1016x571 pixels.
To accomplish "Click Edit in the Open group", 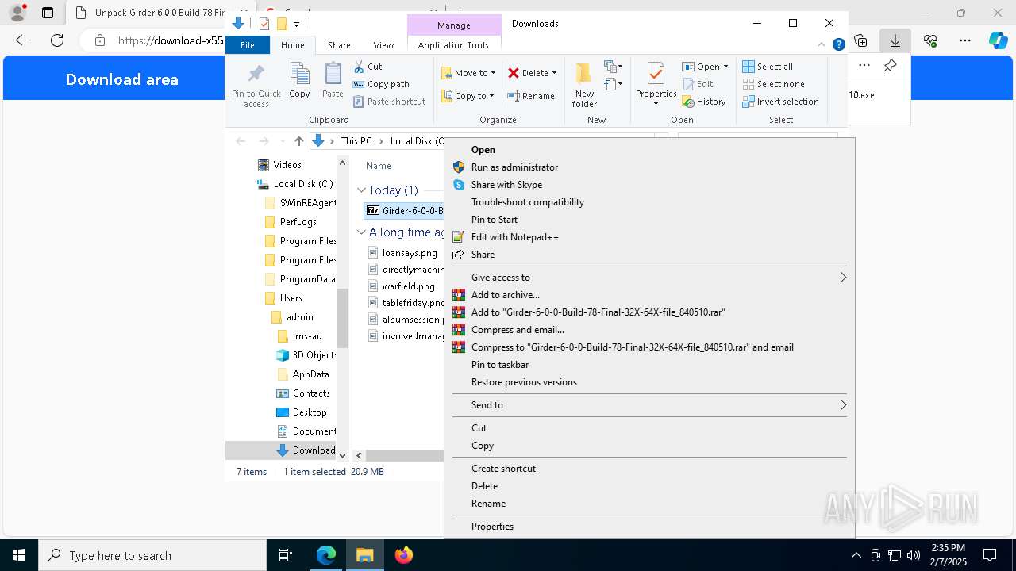I will click(697, 84).
